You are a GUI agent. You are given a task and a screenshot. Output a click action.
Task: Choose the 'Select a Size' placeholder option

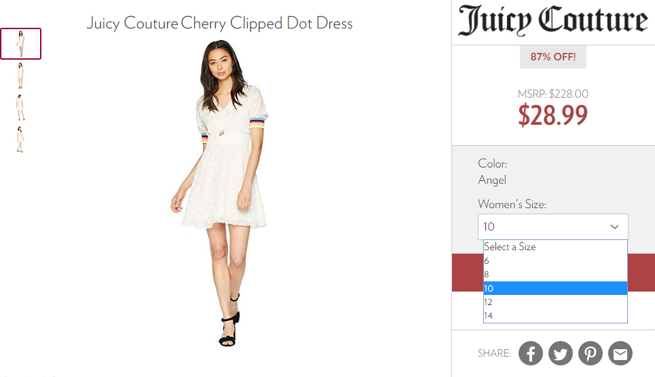[555, 247]
